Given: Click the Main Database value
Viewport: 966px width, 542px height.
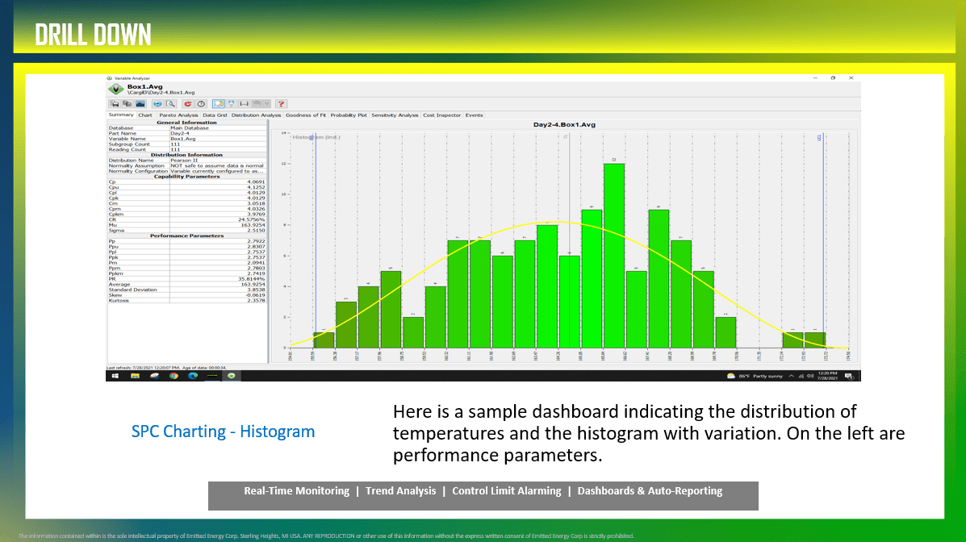Looking at the screenshot, I should point(189,127).
